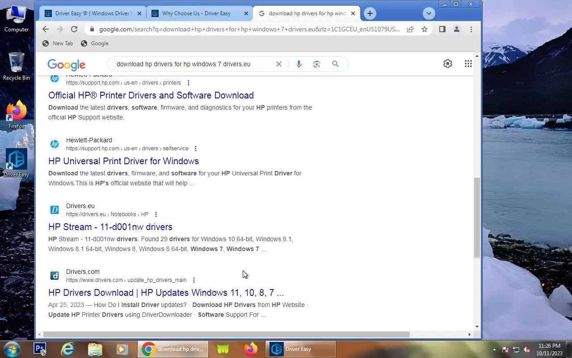Open Windows Explorer folder on taskbar
The width and height of the screenshot is (572, 358).
click(x=95, y=349)
